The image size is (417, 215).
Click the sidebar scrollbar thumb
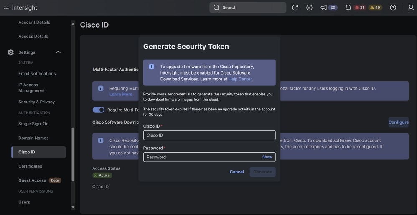[x=73, y=154]
